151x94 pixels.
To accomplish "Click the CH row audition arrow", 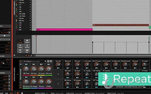I will click(30, 25).
